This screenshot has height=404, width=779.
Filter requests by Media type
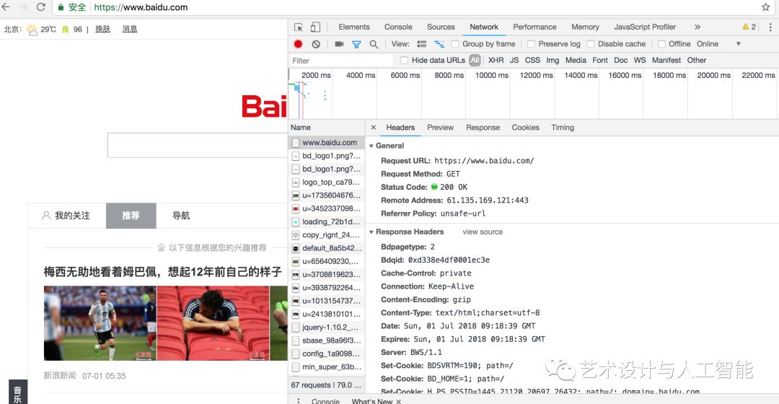pyautogui.click(x=576, y=60)
